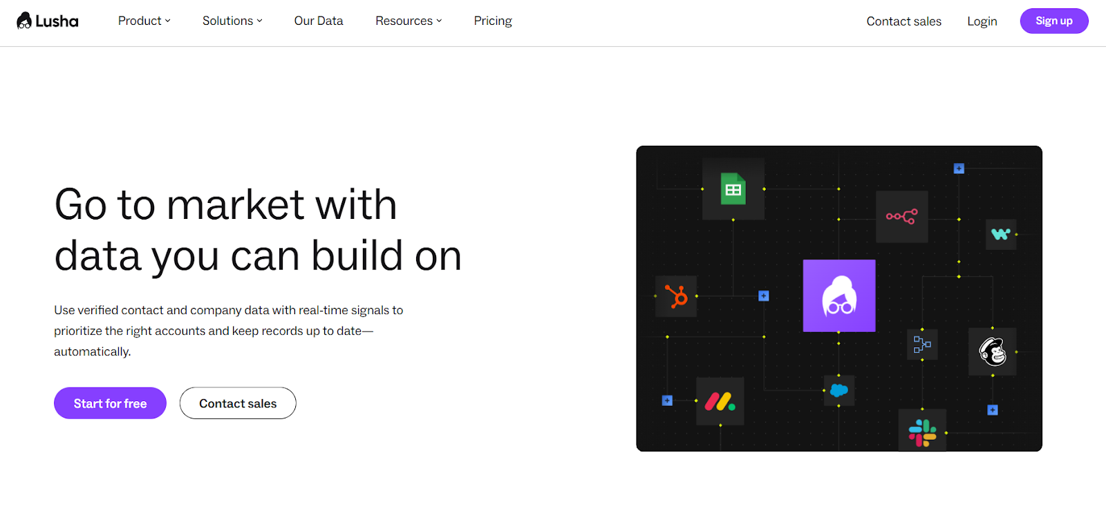1106x522 pixels.
Task: Click the purple Sign up button
Action: pos(1054,21)
